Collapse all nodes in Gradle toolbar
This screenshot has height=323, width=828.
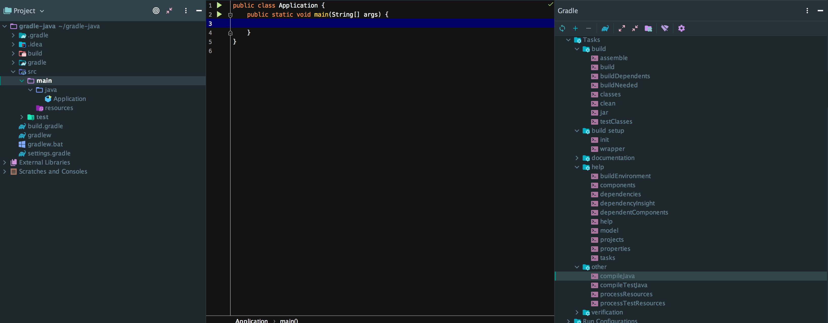pos(635,28)
